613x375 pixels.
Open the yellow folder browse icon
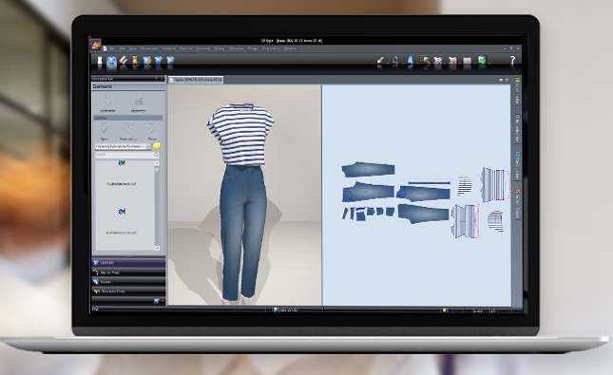pyautogui.click(x=157, y=146)
